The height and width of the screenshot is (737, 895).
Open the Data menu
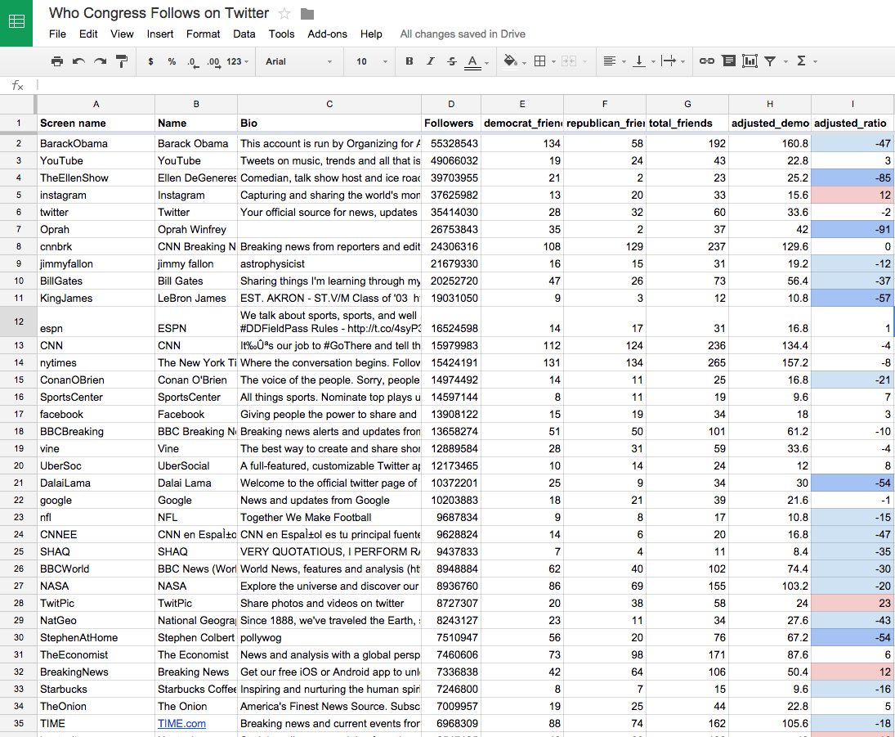244,34
